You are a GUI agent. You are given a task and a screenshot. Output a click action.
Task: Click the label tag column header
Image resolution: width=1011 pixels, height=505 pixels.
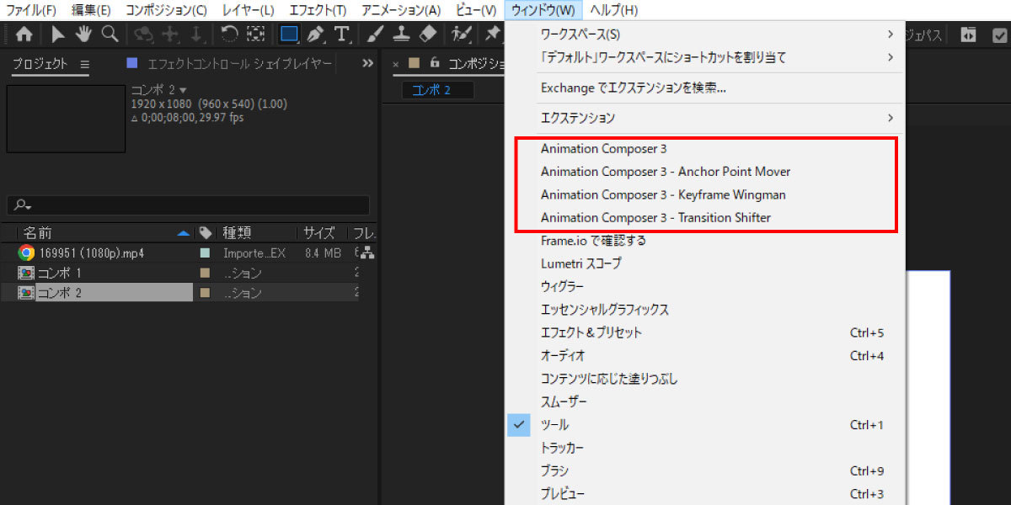205,232
